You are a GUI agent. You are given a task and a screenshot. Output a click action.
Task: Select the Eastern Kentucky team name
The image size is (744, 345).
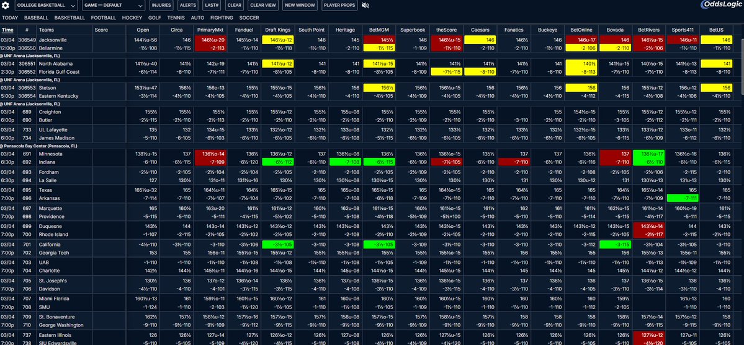[58, 96]
